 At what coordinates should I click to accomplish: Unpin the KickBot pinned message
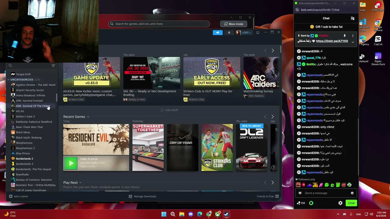[345, 36]
